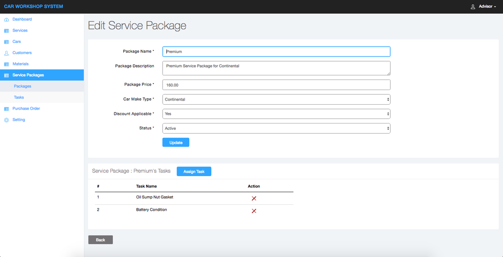Click into the Package Price field
Image resolution: width=503 pixels, height=257 pixels.
coord(276,85)
